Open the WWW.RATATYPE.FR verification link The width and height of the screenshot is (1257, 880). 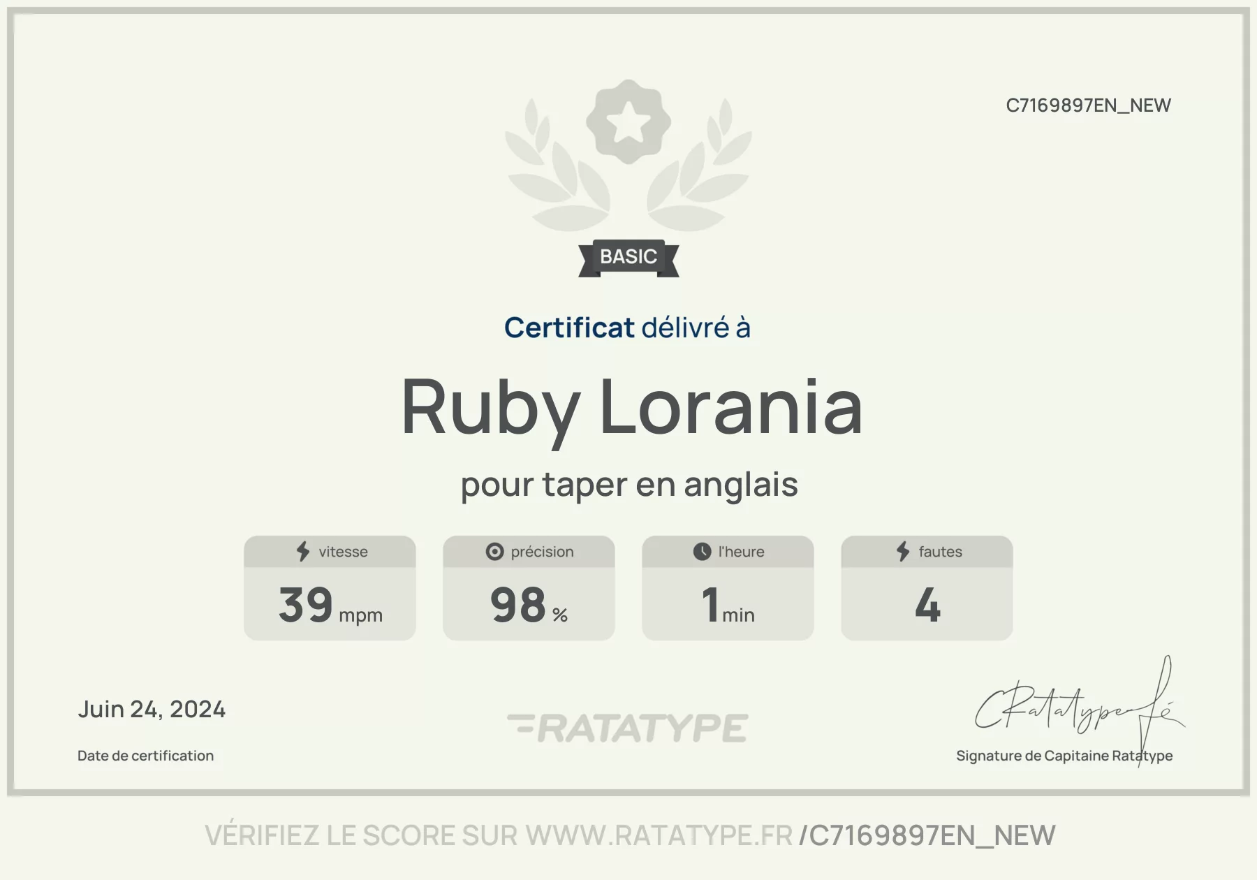pos(659,835)
